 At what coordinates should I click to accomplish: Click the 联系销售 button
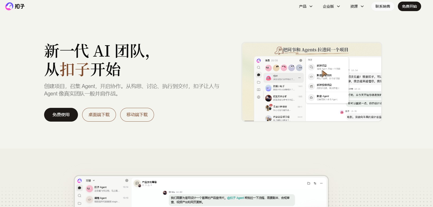click(383, 6)
